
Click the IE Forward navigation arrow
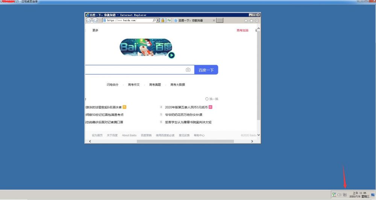point(95,20)
